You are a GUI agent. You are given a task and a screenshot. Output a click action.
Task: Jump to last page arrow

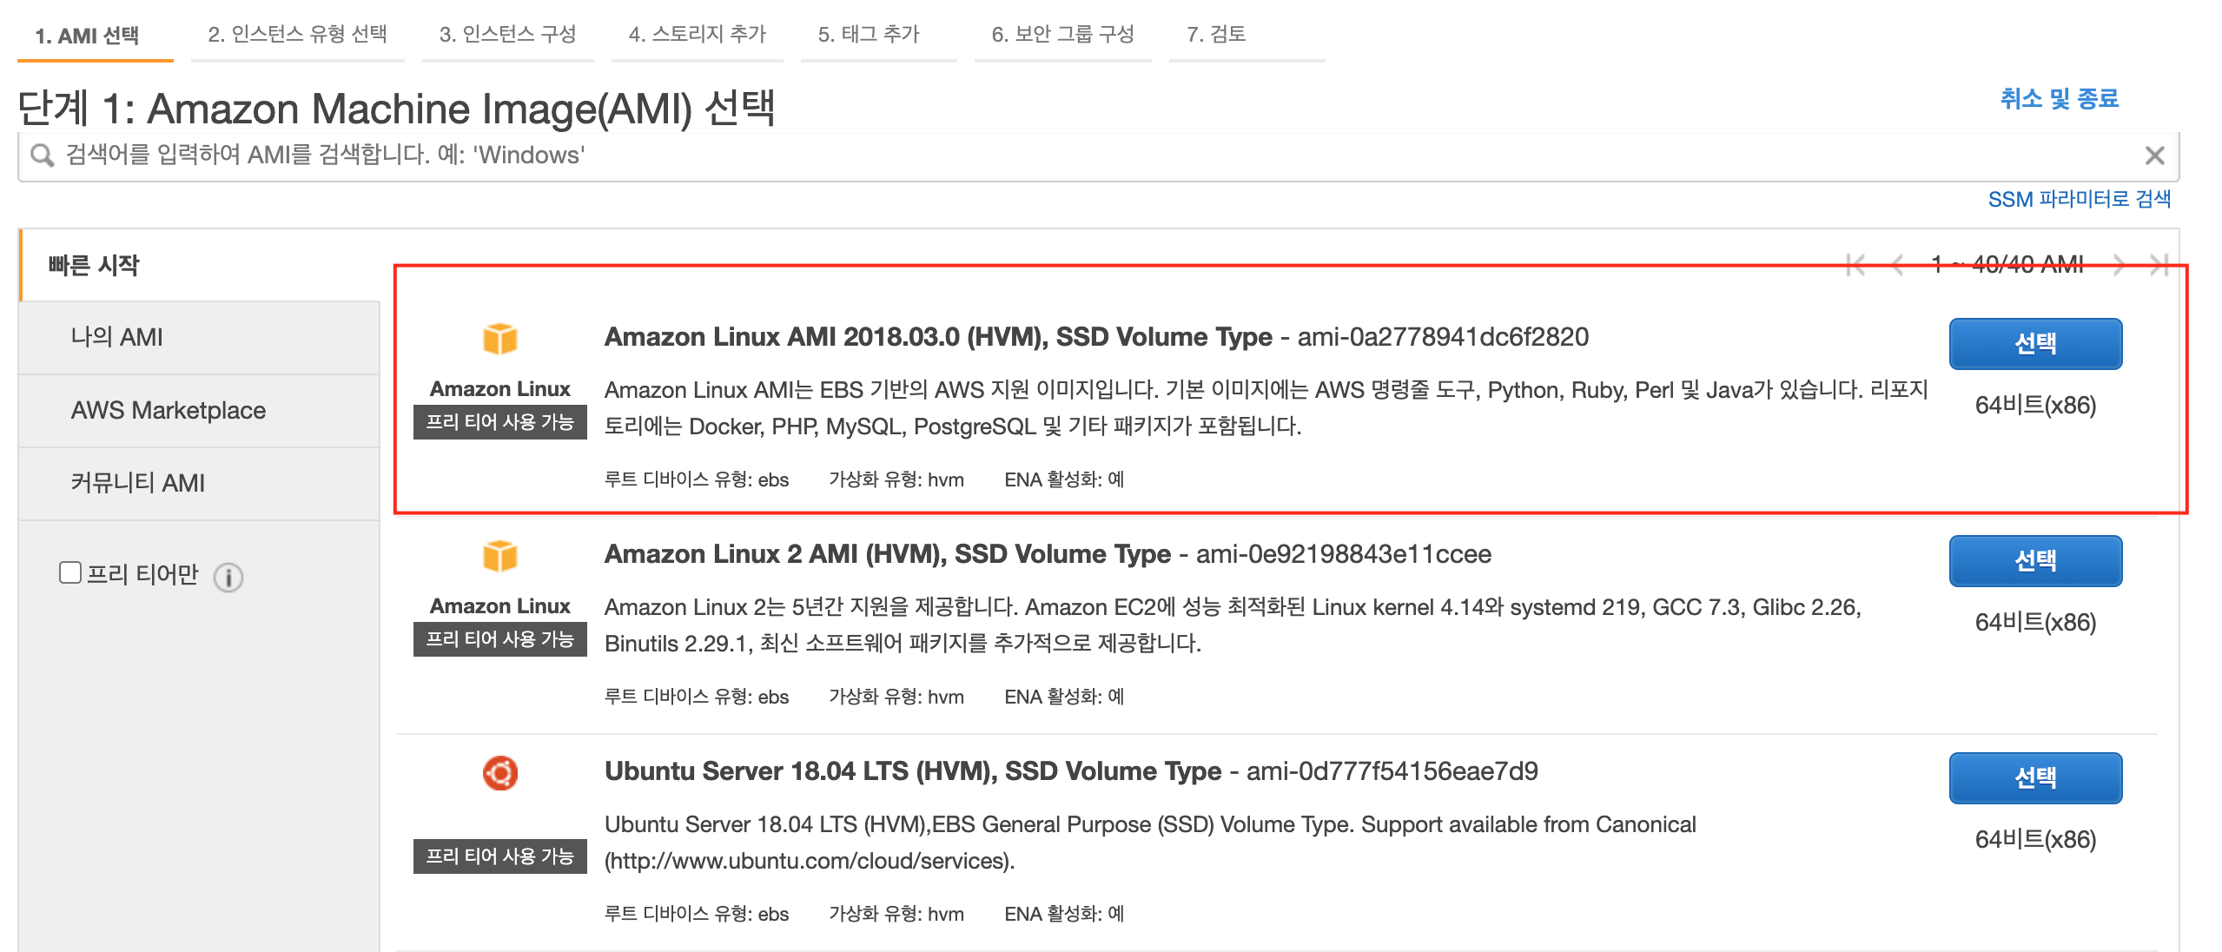click(2159, 265)
